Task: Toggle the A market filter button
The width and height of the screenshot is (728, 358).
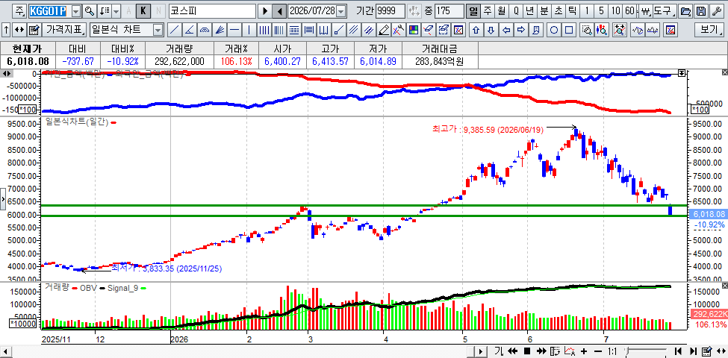Action: [x=128, y=11]
